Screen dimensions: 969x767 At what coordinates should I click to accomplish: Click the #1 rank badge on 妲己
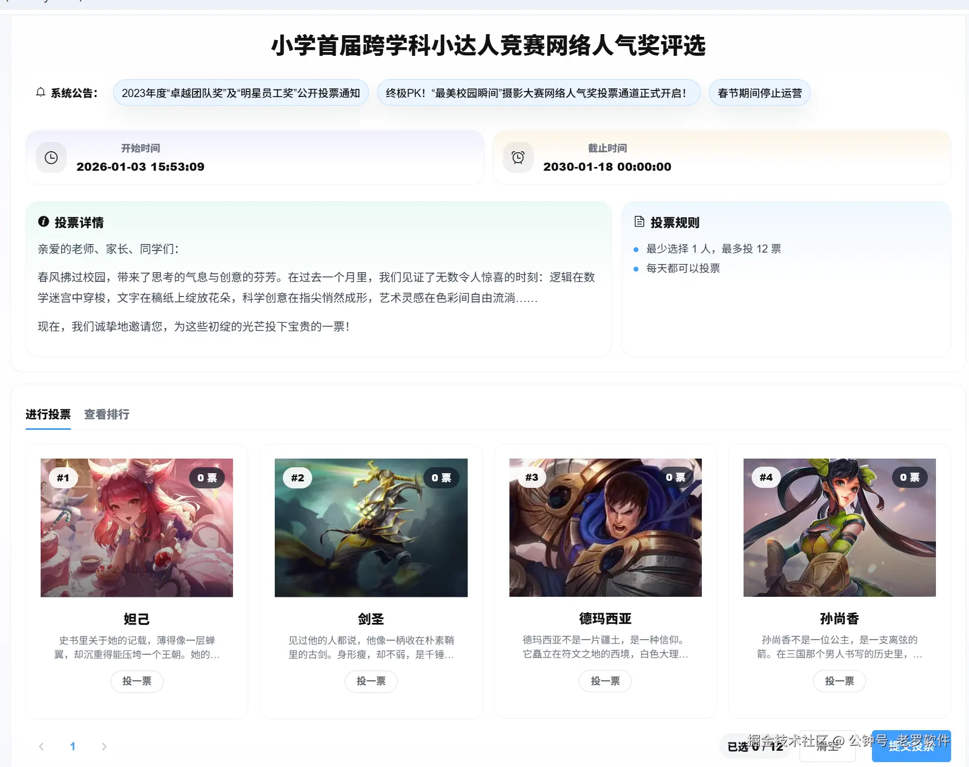pyautogui.click(x=63, y=478)
